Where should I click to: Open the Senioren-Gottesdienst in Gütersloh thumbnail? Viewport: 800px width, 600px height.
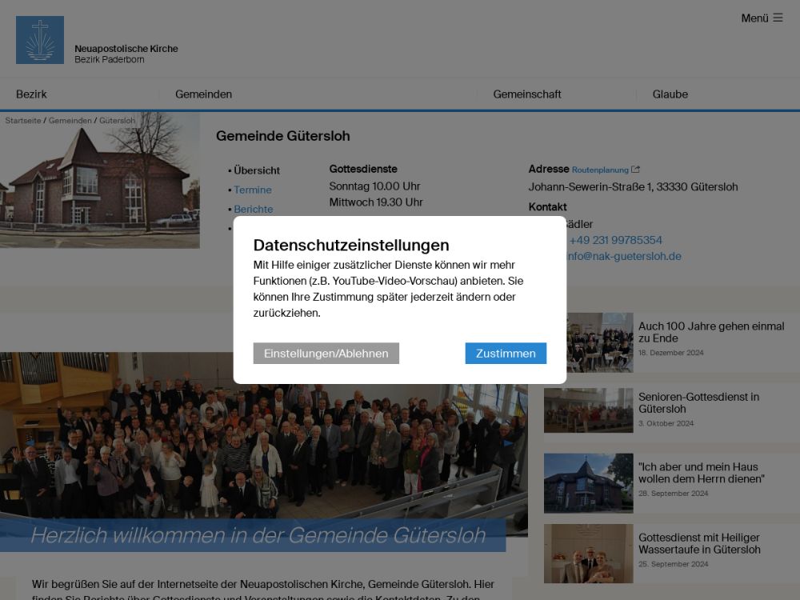pos(588,410)
